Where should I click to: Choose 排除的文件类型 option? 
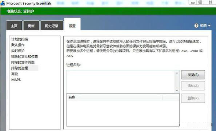[x=23, y=62]
